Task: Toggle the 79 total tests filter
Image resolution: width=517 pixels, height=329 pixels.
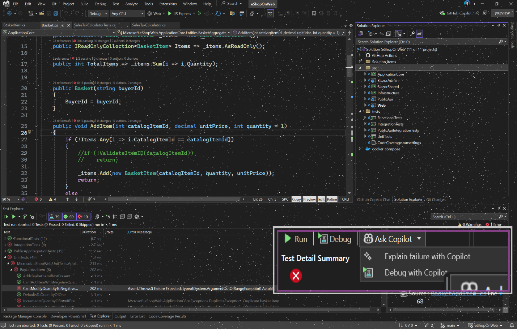Action: pos(55,217)
